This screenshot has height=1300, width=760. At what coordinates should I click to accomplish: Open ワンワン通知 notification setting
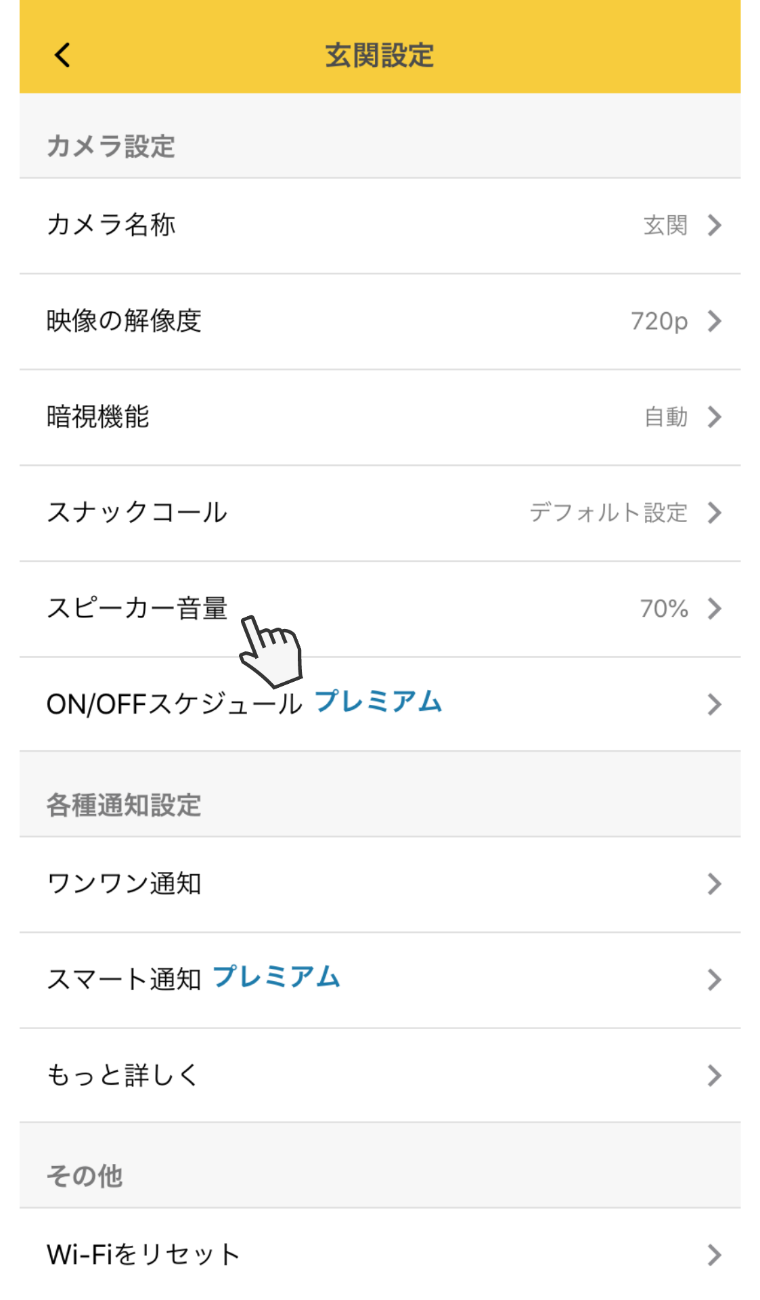[125, 884]
